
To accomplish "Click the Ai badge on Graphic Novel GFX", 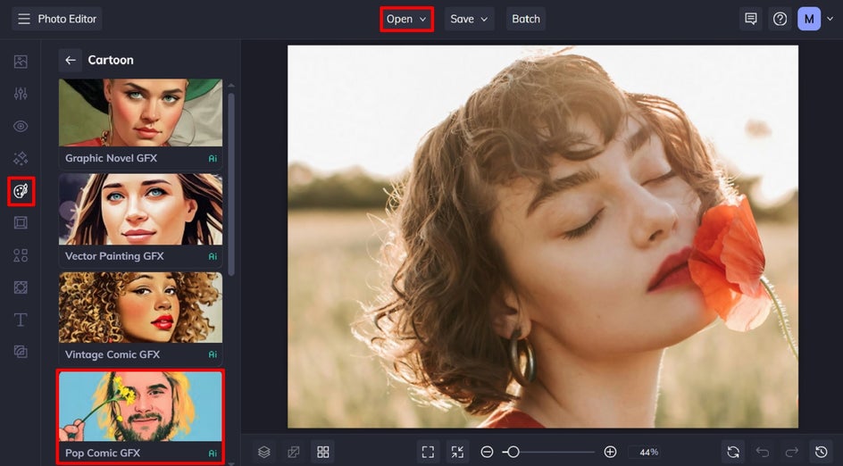I will [x=213, y=159].
